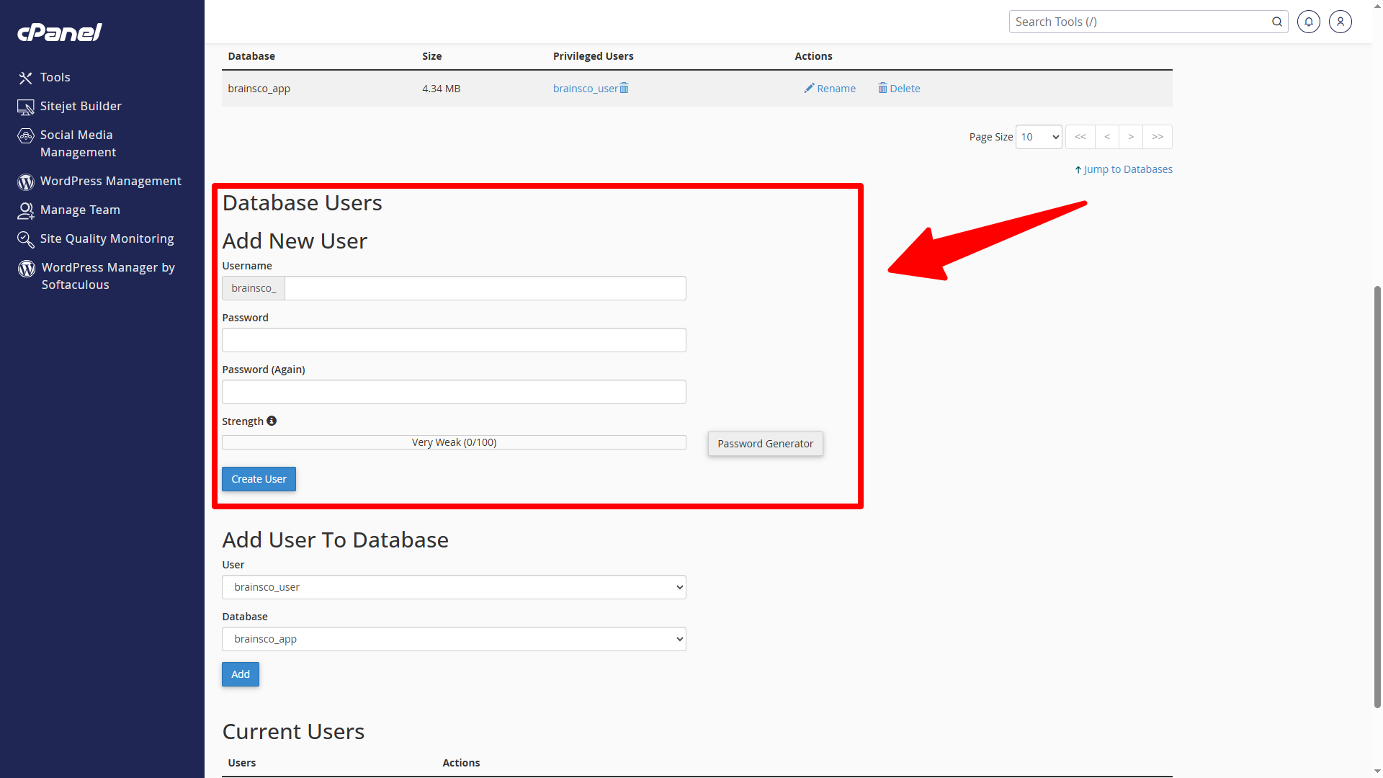This screenshot has height=778, width=1383.
Task: Open the Database dropdown showing brainsco_app
Action: [454, 639]
